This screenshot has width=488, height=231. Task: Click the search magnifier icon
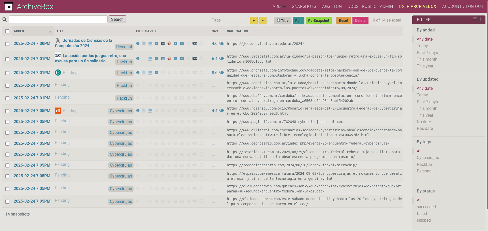[x=5, y=20]
